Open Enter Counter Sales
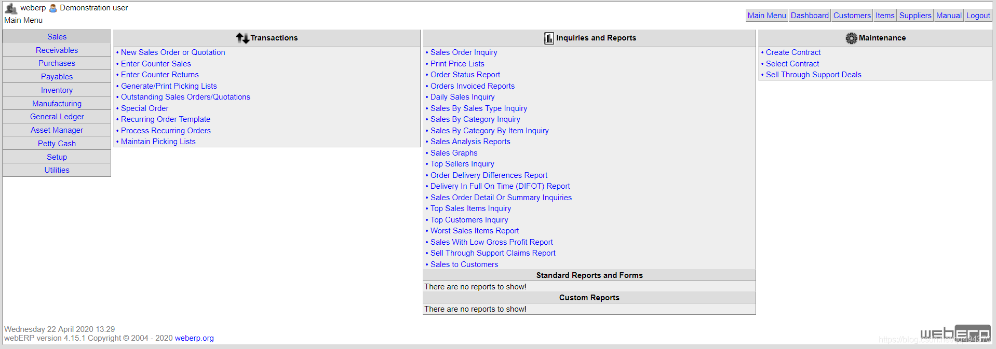 tap(156, 64)
